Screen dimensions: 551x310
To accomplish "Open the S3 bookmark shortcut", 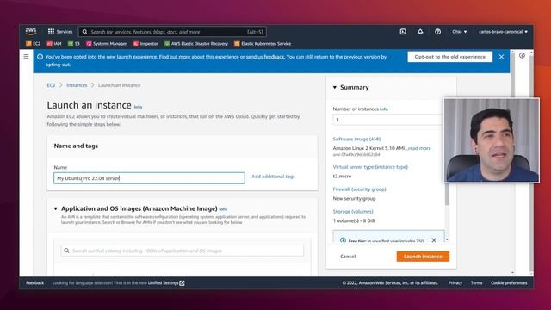I will (x=74, y=44).
